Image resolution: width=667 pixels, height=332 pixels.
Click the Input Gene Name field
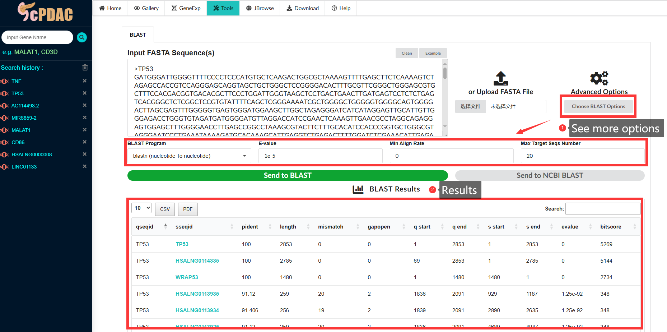[37, 37]
